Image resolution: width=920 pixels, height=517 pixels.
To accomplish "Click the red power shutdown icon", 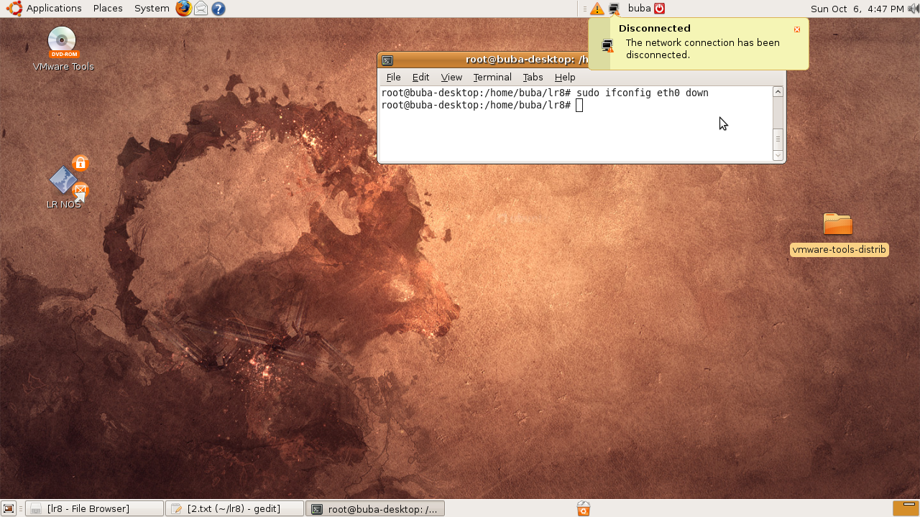I will pyautogui.click(x=659, y=9).
